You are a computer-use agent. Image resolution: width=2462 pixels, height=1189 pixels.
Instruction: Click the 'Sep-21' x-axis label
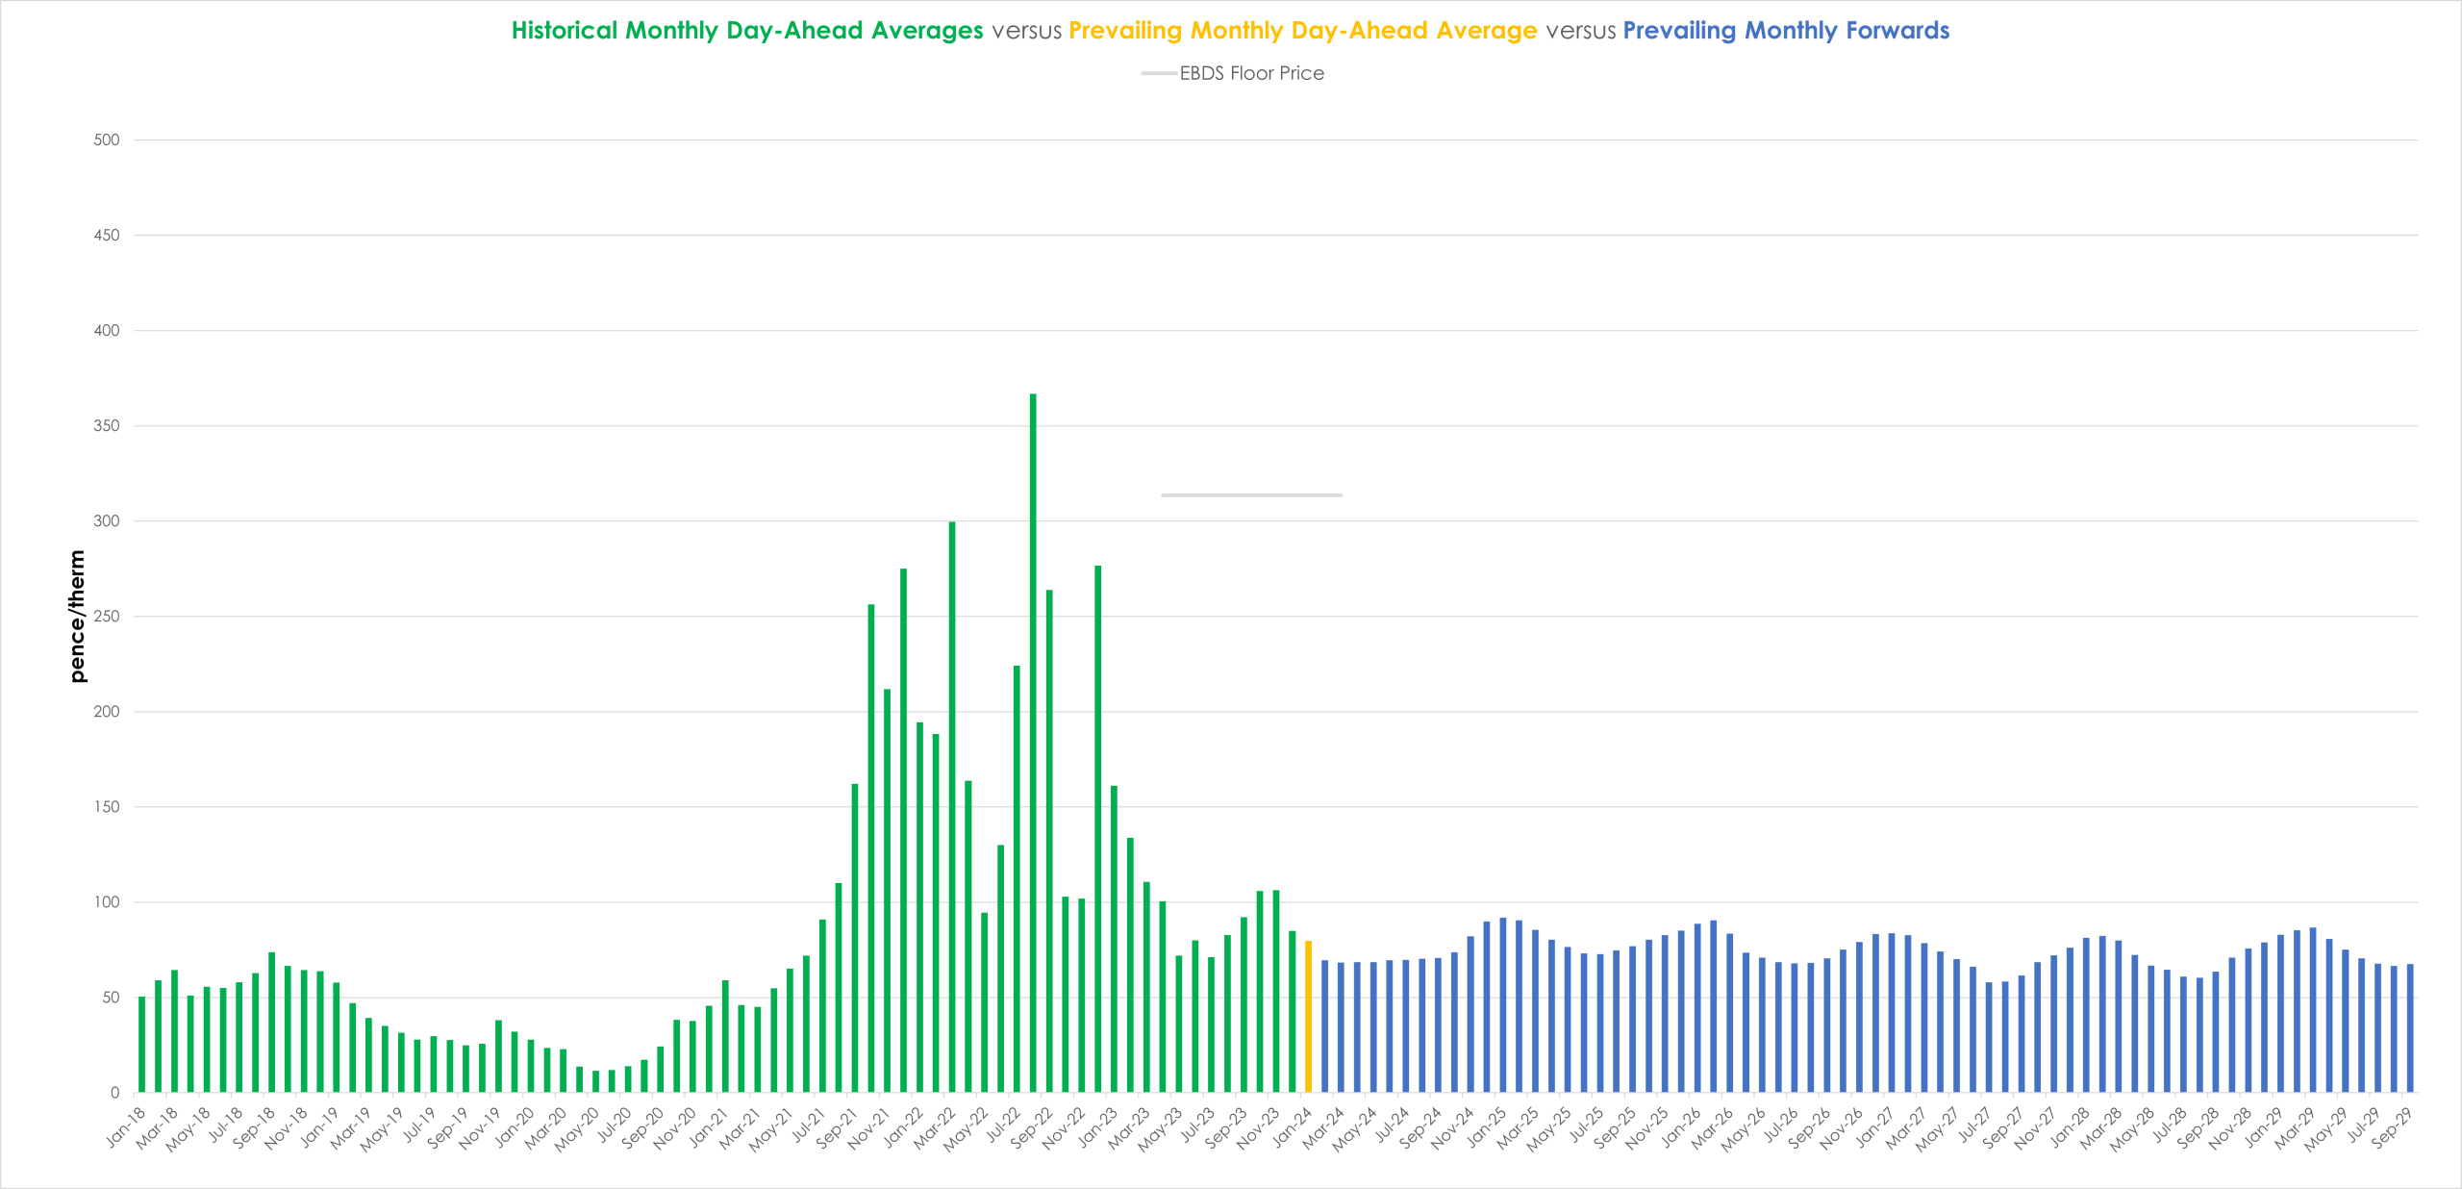pyautogui.click(x=838, y=1127)
